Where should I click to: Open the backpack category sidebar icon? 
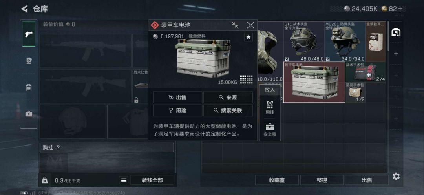pos(29,87)
